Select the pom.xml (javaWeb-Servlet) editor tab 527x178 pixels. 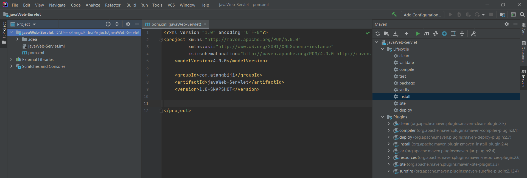(x=176, y=24)
